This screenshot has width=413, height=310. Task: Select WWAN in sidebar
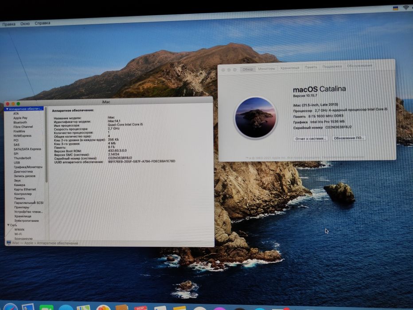click(19, 229)
